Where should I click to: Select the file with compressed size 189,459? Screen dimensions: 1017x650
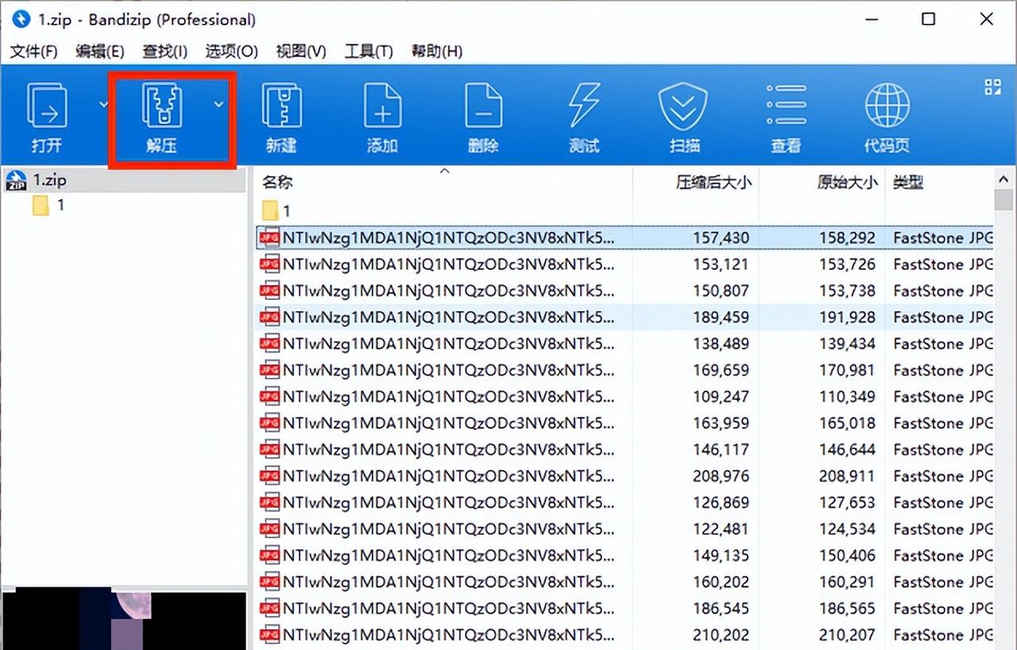(x=625, y=317)
